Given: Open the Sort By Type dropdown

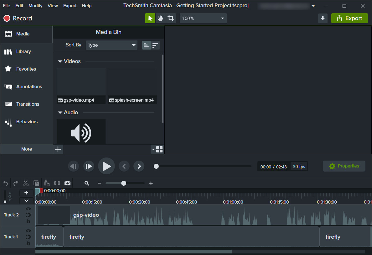Looking at the screenshot, I should click(x=111, y=45).
